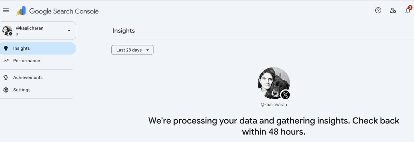Click the Insights lightbulb icon
414x142 pixels.
[x=6, y=48]
